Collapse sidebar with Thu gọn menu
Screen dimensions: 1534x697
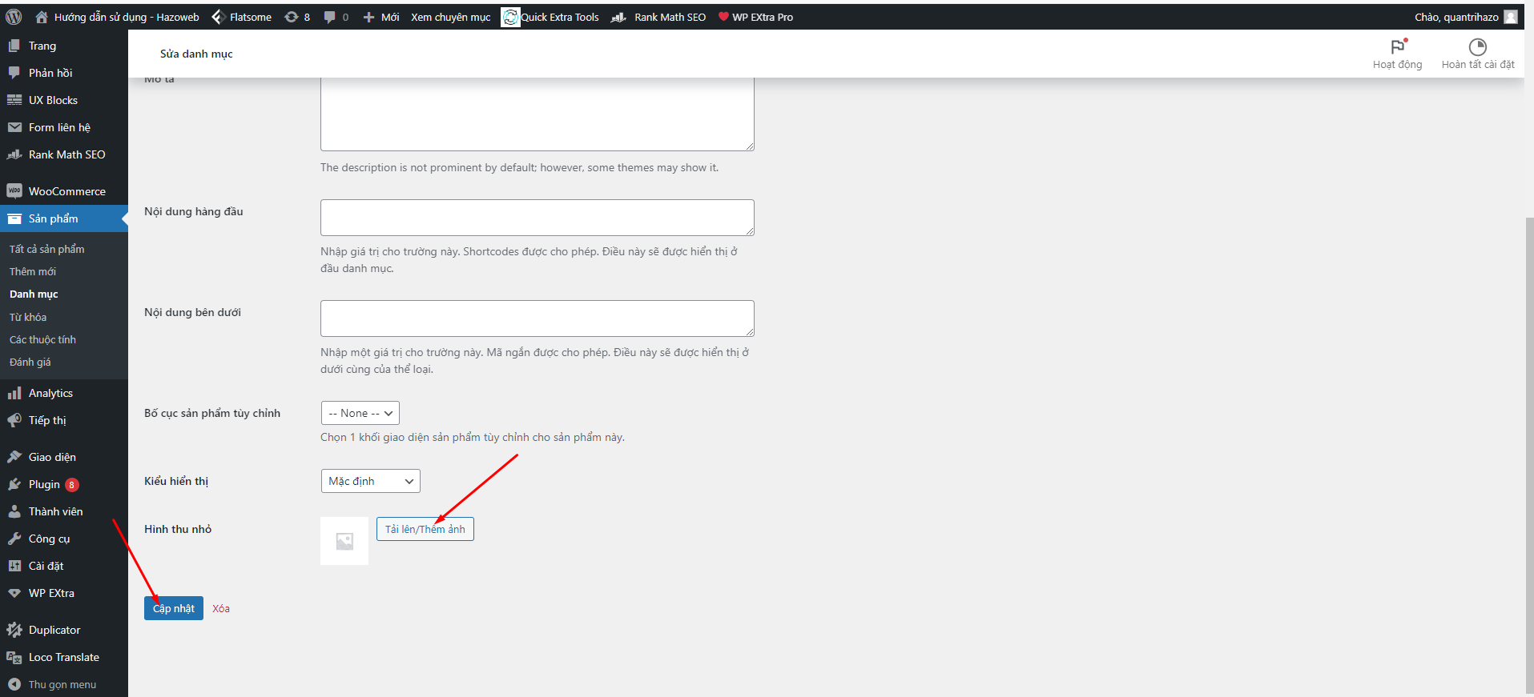pyautogui.click(x=62, y=684)
